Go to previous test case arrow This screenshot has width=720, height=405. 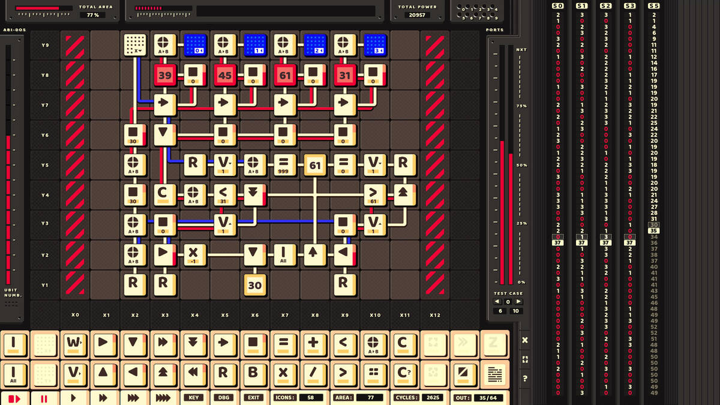tap(497, 302)
